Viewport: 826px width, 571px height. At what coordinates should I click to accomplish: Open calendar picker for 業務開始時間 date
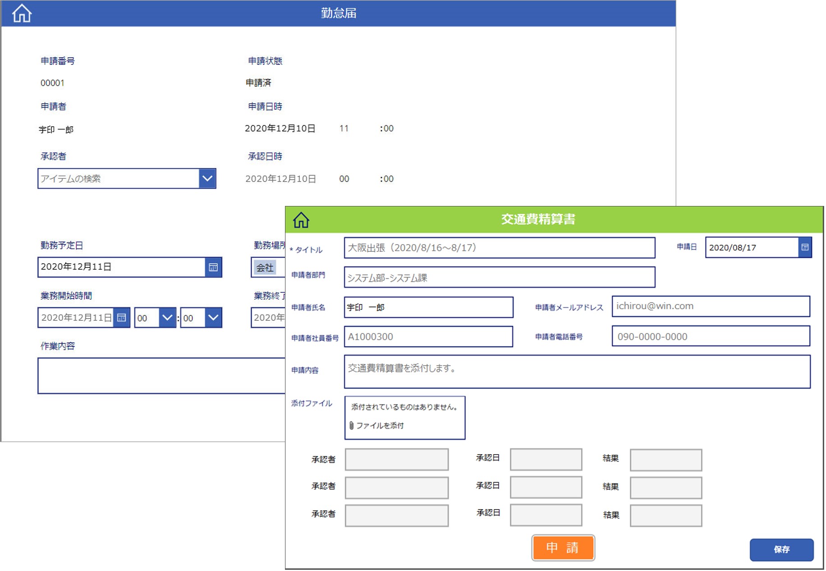point(122,318)
